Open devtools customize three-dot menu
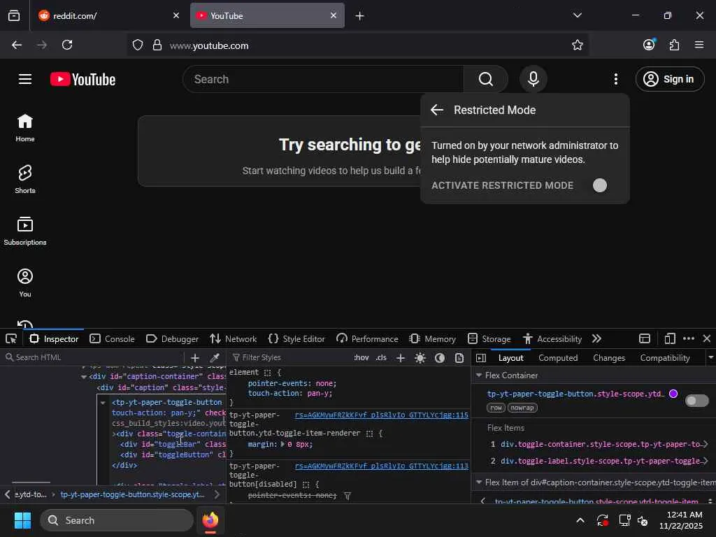 (x=689, y=338)
